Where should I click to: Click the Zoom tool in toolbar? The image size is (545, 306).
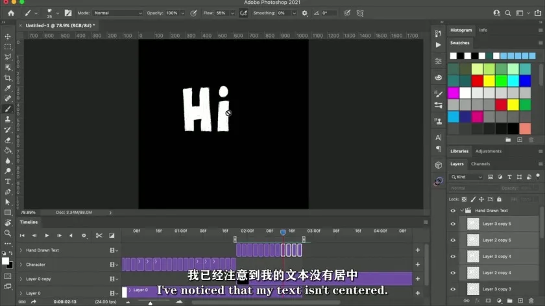point(8,233)
